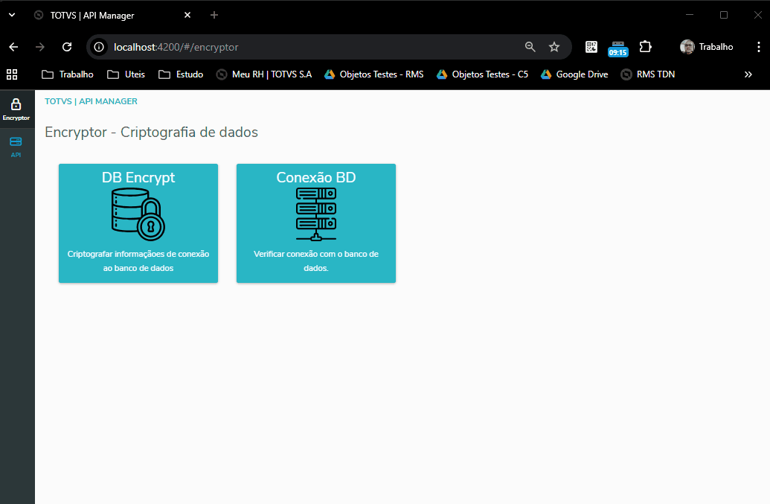This screenshot has width=770, height=504.
Task: Open Chrome's three-dot menu
Action: tap(759, 47)
